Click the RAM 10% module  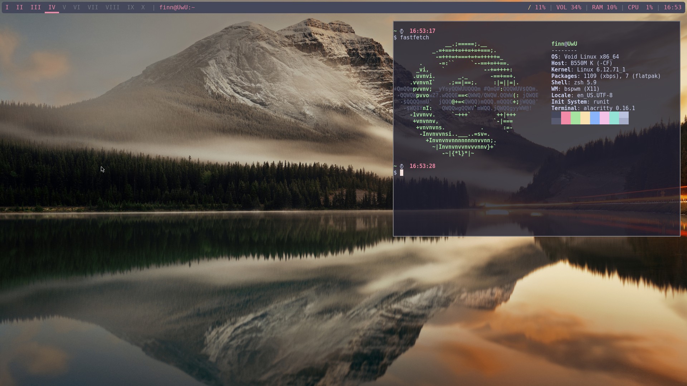coord(604,7)
